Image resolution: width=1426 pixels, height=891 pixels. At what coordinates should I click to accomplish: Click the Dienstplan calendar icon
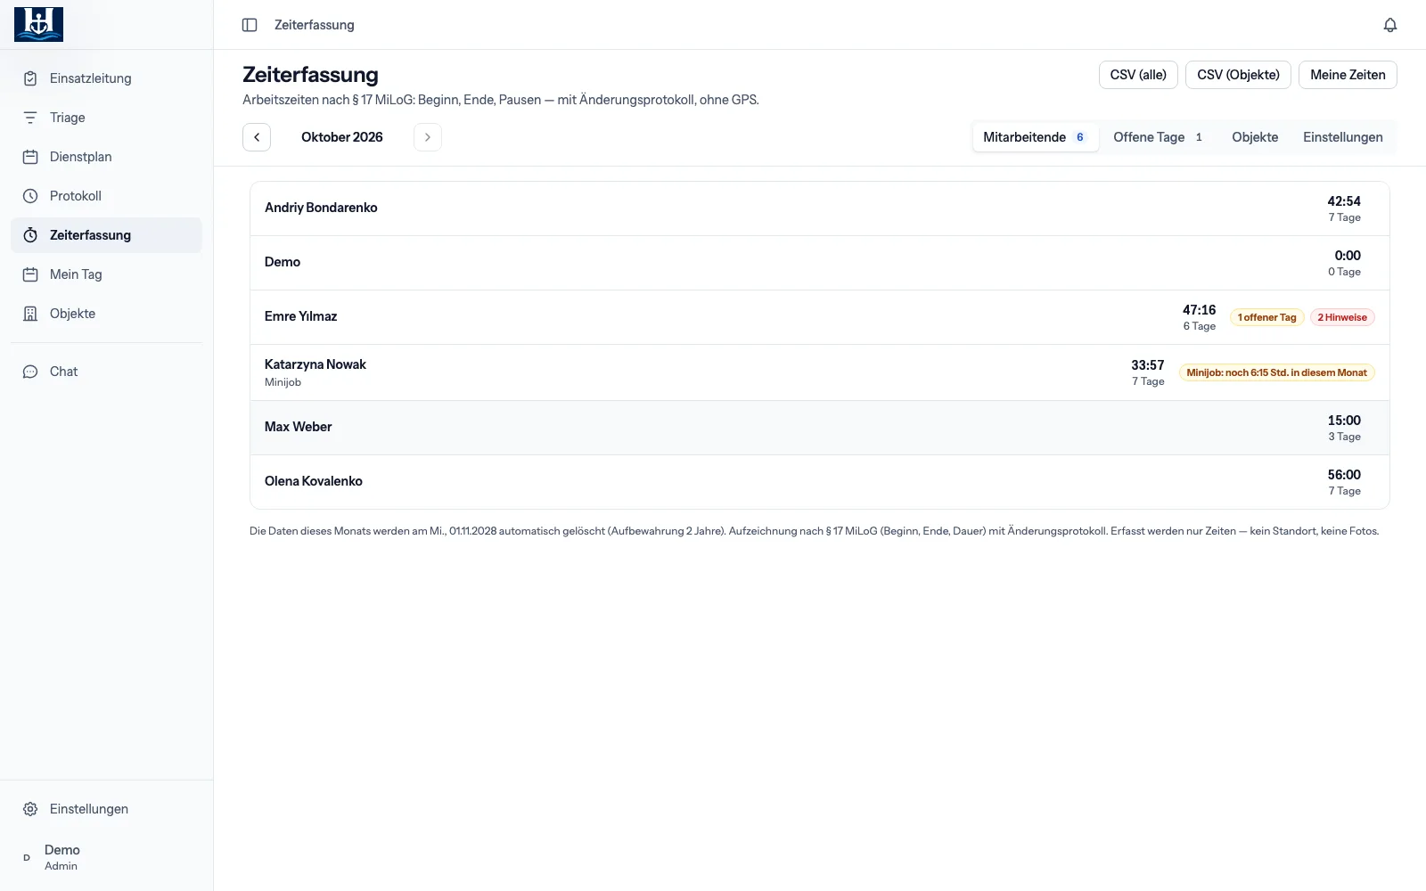30,157
